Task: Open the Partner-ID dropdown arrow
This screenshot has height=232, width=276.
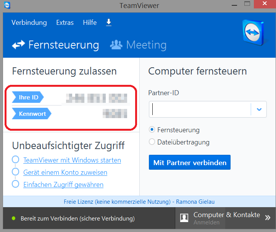Action: click(x=259, y=109)
